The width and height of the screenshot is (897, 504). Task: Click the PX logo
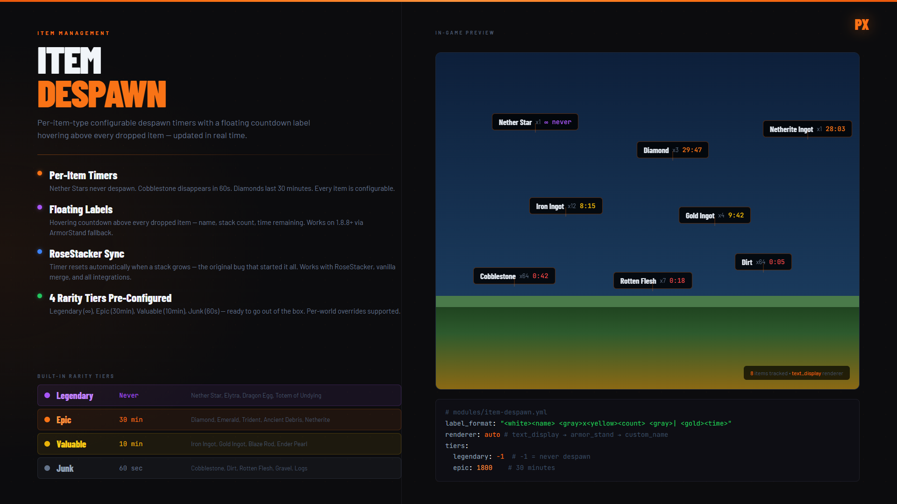pyautogui.click(x=861, y=25)
